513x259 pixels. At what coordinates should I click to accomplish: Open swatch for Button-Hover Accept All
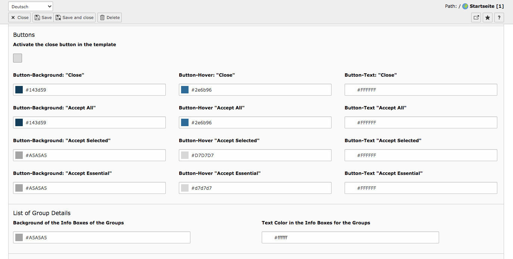pyautogui.click(x=185, y=122)
